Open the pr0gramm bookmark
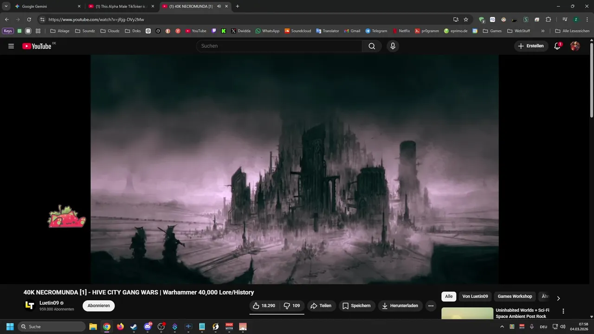This screenshot has height=334, width=594. (427, 31)
